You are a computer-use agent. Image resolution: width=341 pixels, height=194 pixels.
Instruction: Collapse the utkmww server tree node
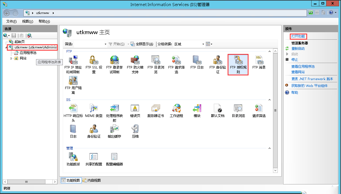point(6,48)
